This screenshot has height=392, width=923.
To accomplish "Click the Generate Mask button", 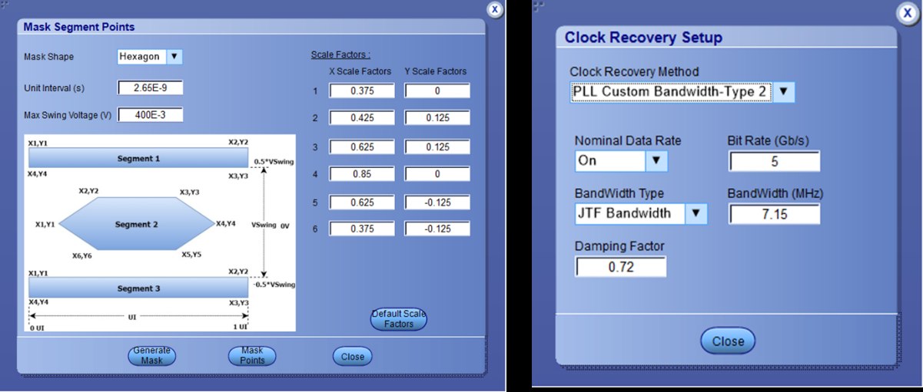I will pos(151,355).
